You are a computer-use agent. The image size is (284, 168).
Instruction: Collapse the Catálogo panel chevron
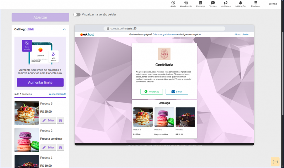pyautogui.click(x=64, y=29)
